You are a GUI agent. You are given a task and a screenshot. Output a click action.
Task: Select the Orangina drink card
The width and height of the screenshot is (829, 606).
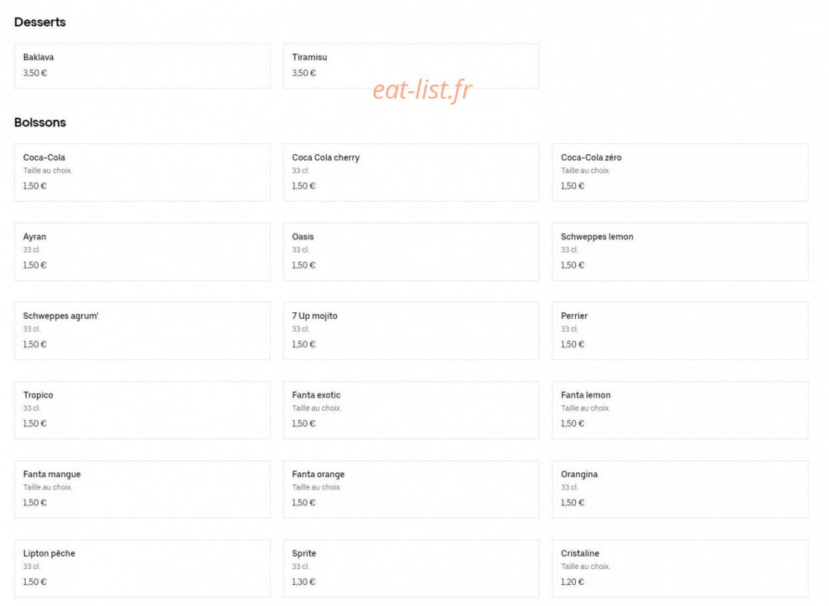click(680, 490)
